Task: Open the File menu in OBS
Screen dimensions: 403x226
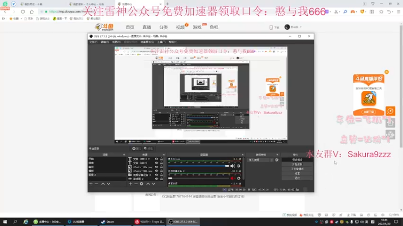Action: coord(93,42)
